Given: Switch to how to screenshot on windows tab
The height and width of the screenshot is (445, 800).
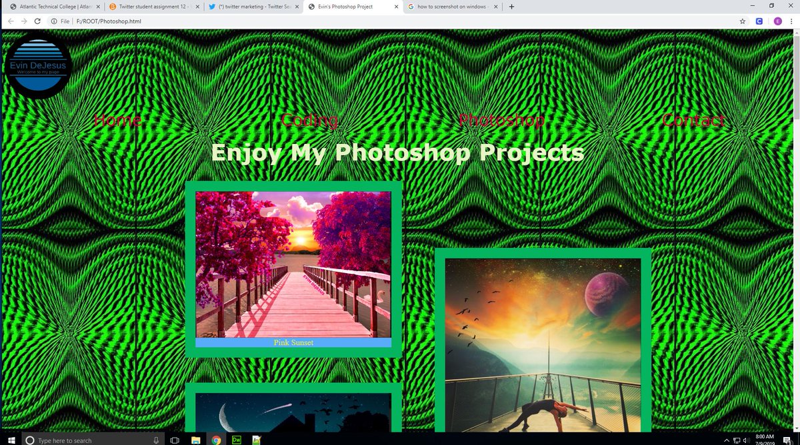Looking at the screenshot, I should pyautogui.click(x=452, y=7).
